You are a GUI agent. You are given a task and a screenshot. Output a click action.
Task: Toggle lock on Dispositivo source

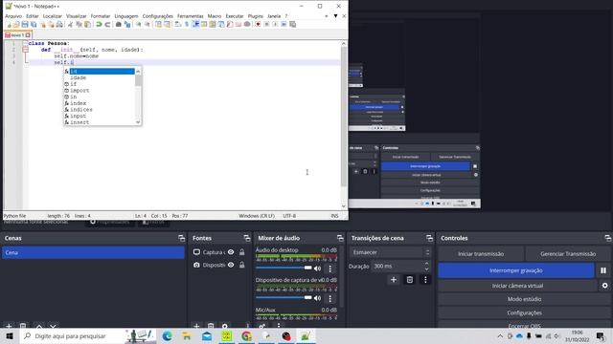click(x=242, y=265)
